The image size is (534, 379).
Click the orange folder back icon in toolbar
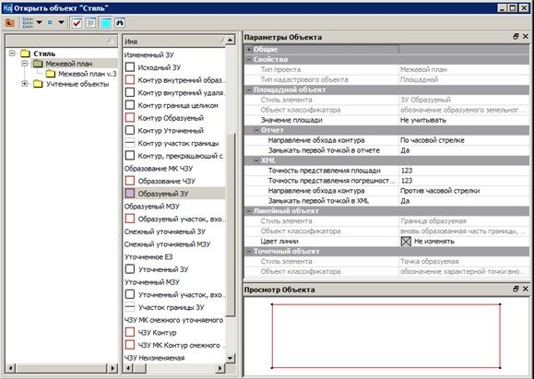[x=10, y=23]
